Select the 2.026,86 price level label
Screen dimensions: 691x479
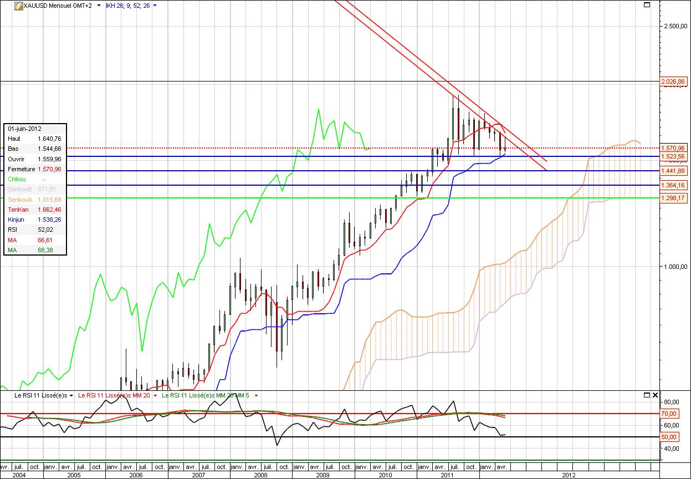[x=673, y=81]
